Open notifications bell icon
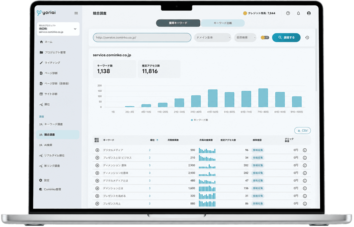354x227 pixels. pos(298,13)
